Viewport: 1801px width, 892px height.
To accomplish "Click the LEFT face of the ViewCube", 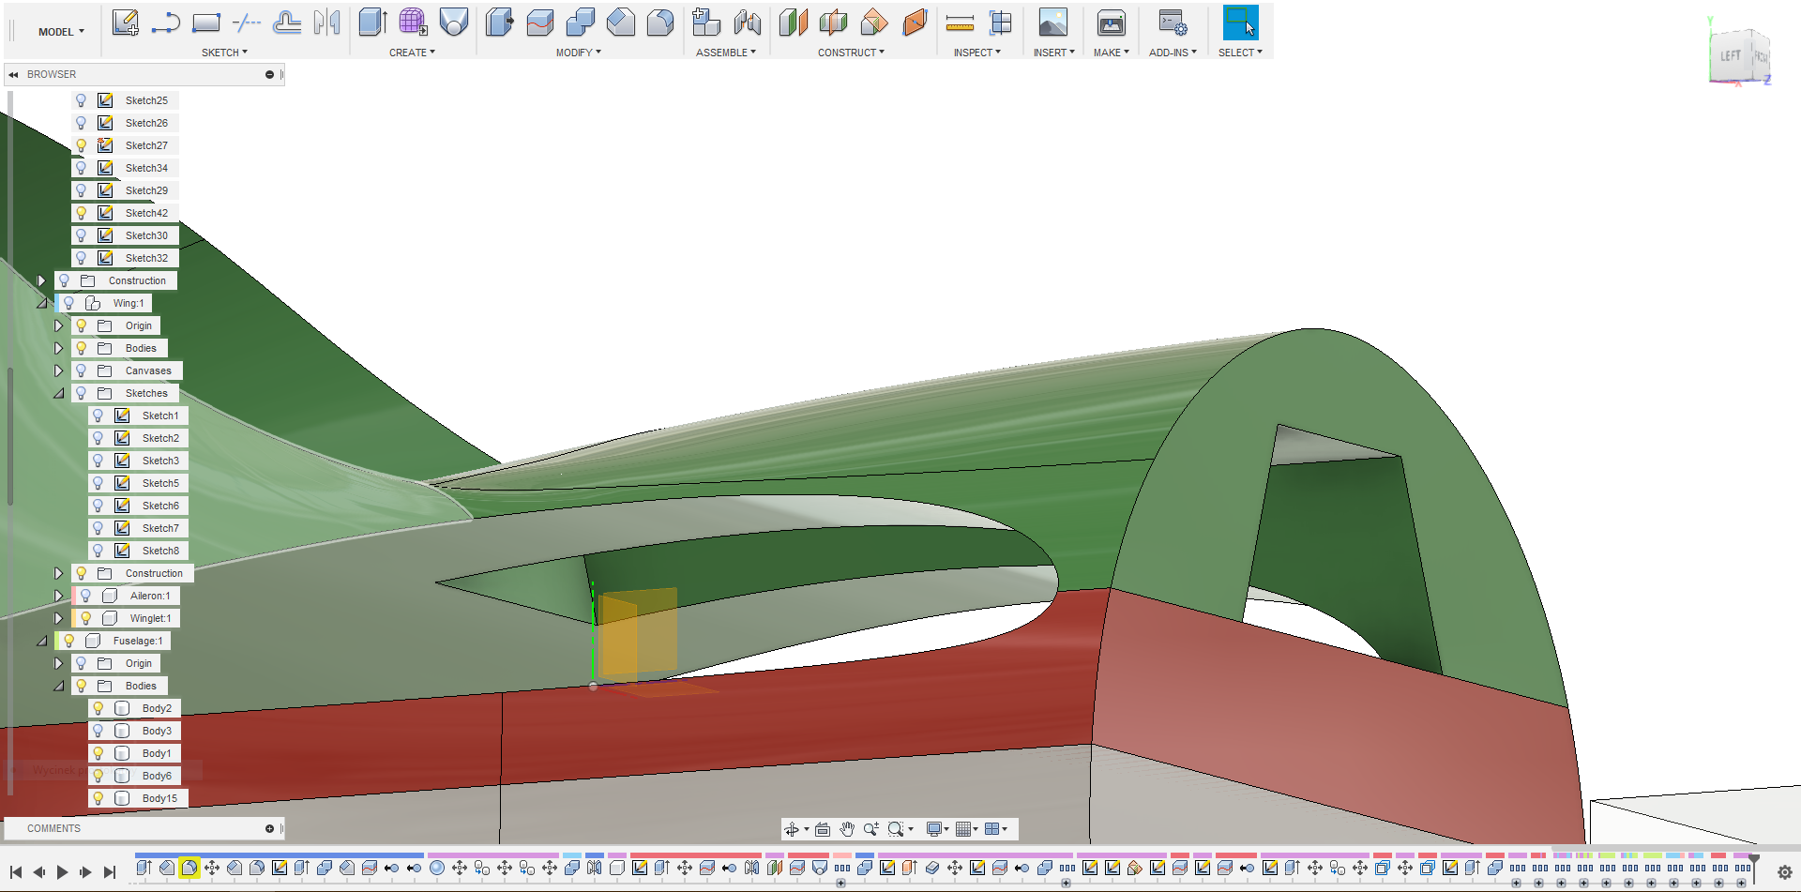I will tap(1731, 56).
